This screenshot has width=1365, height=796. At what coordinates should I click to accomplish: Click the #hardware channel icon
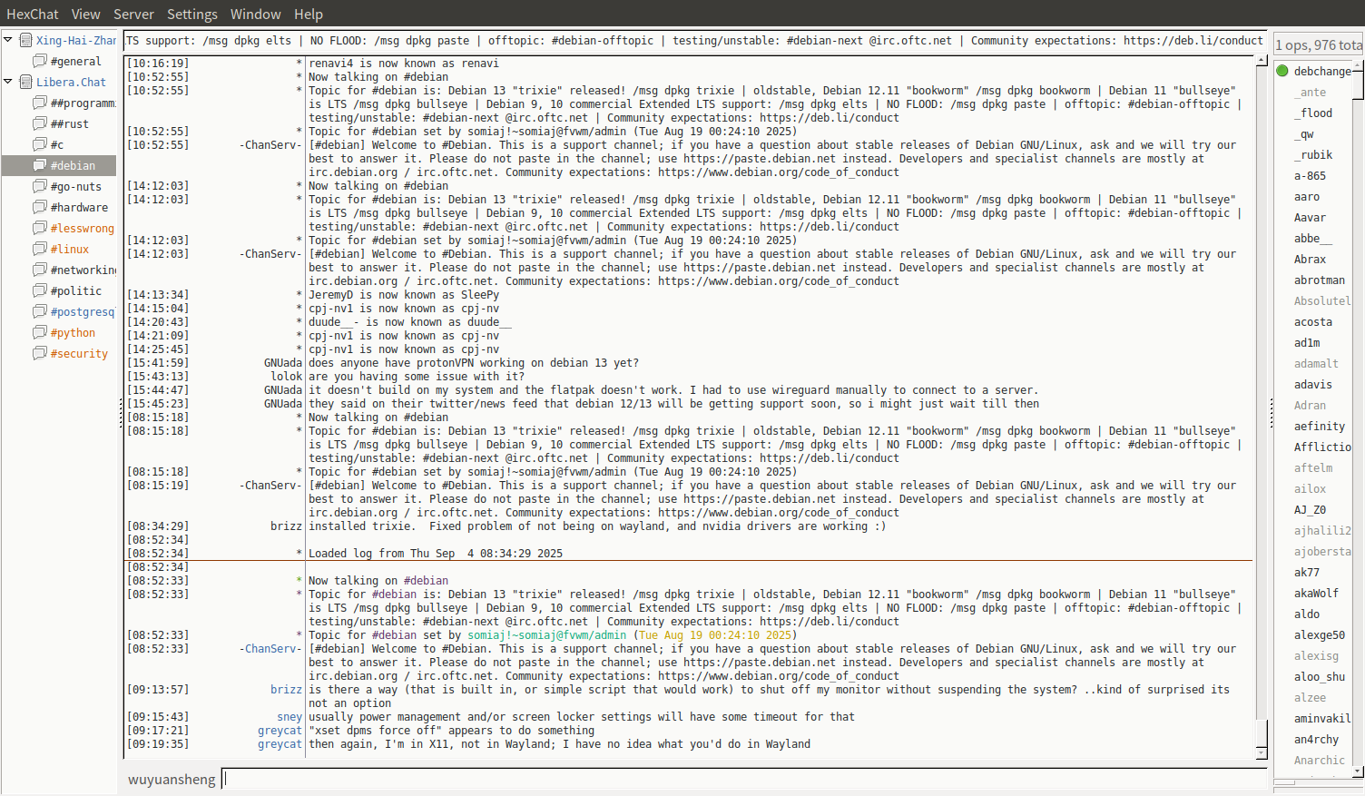(x=40, y=207)
